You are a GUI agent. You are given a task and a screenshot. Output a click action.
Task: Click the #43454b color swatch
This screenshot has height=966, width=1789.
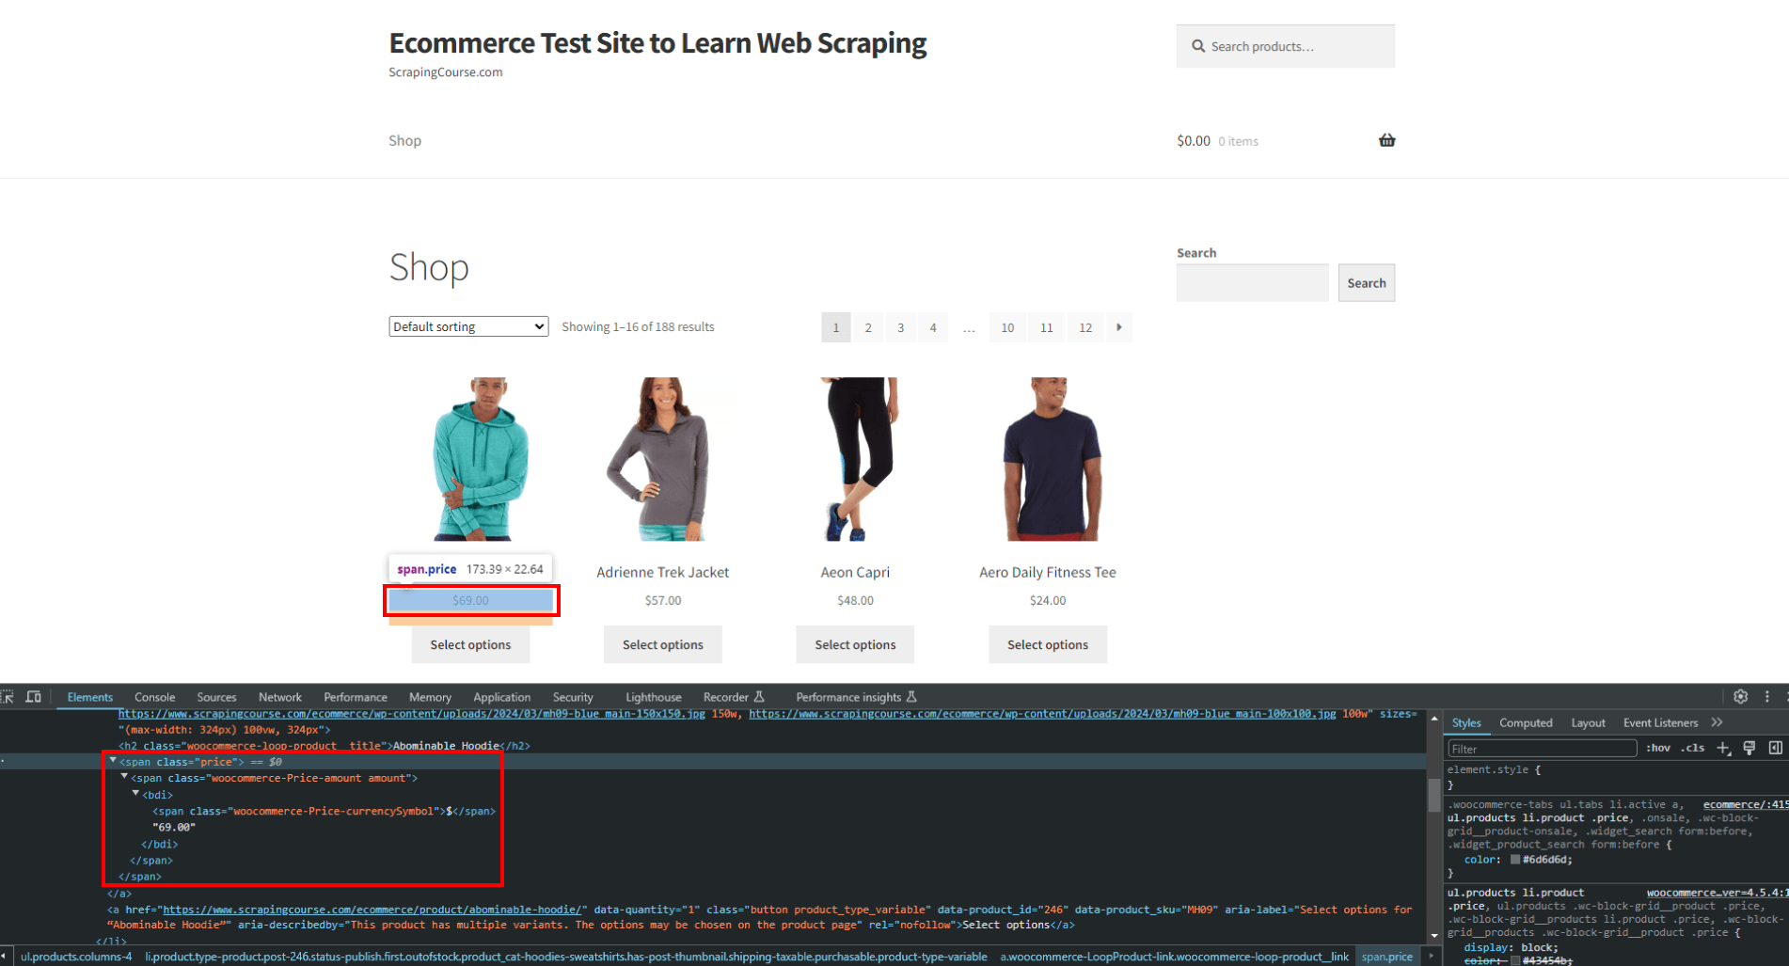(x=1515, y=960)
